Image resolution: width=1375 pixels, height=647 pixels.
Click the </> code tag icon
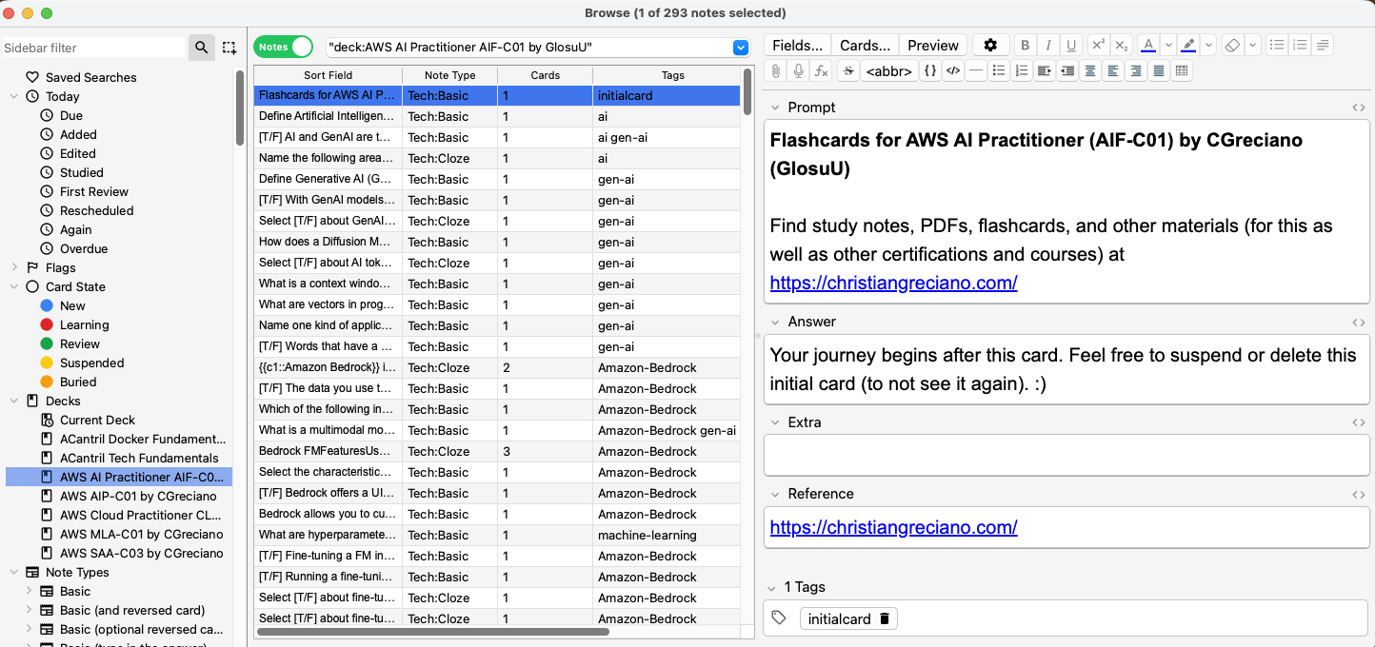pyautogui.click(x=953, y=71)
